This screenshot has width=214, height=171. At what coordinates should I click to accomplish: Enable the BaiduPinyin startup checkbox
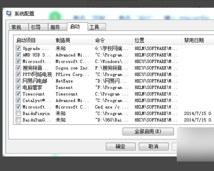tap(18, 113)
